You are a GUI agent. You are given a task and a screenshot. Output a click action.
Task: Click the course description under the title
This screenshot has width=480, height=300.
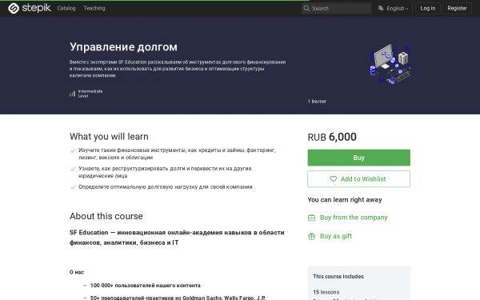click(x=178, y=69)
